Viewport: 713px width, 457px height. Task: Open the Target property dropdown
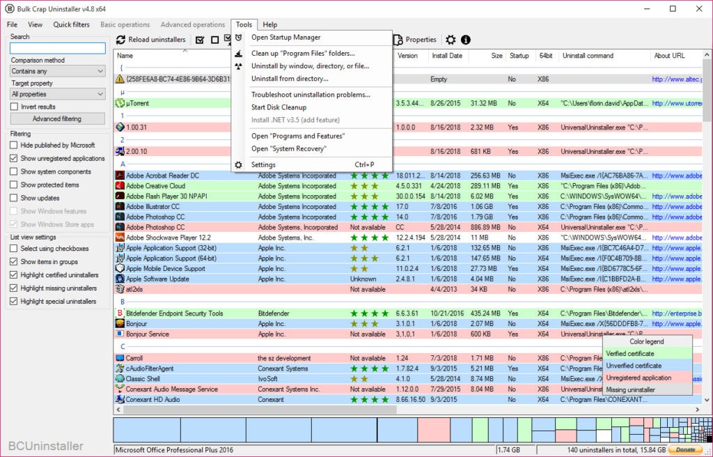pos(58,94)
